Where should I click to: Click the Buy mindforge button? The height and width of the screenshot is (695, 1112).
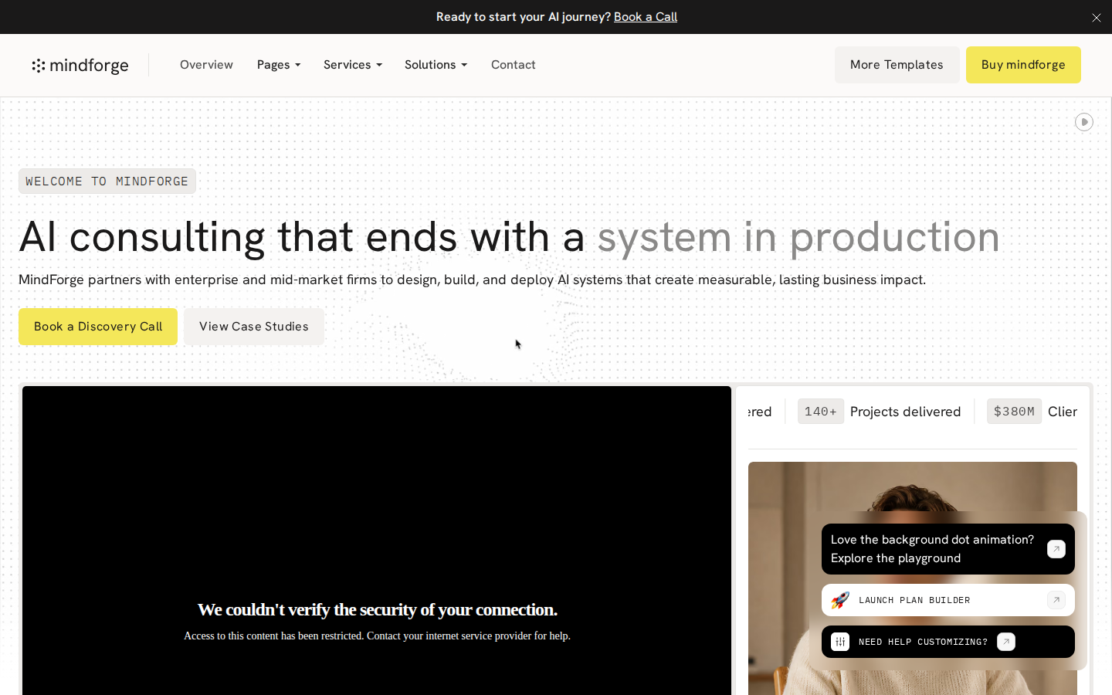[1023, 65]
